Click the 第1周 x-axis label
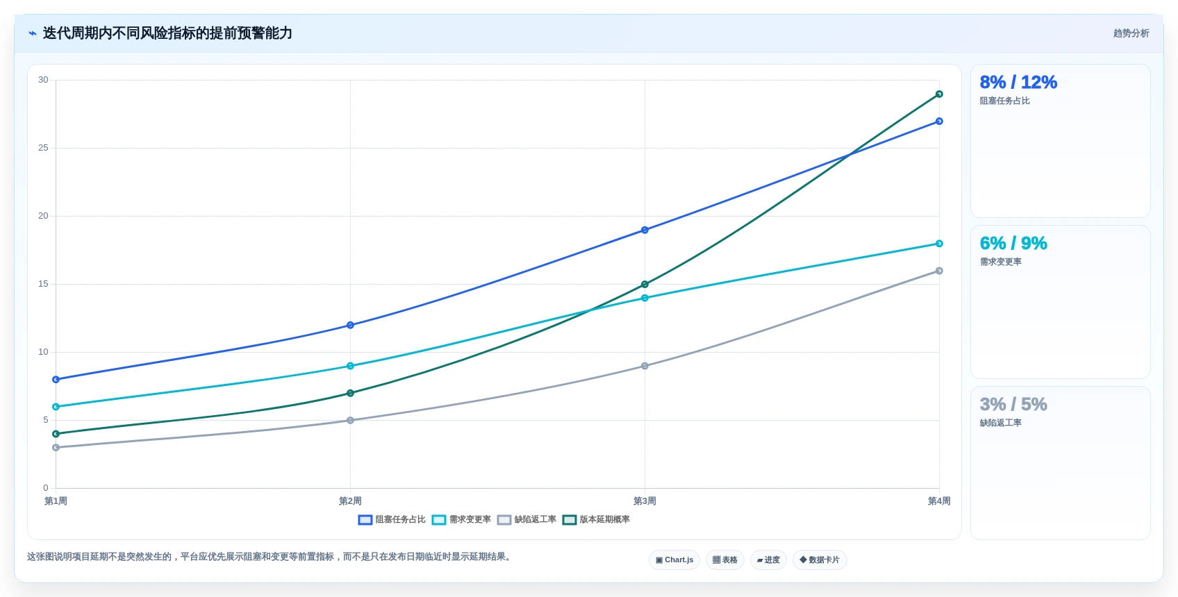1178x597 pixels. [x=56, y=501]
